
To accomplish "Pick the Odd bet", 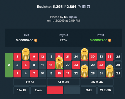I will 89,90.
